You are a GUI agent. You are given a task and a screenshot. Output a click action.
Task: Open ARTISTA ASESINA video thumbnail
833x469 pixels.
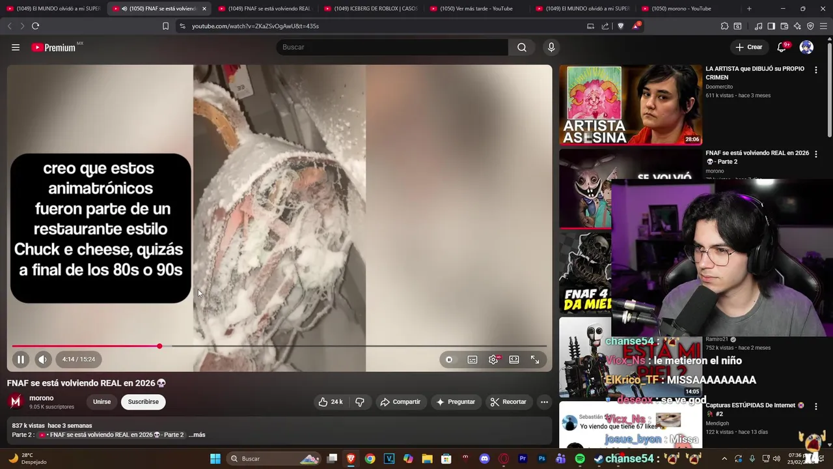point(631,105)
